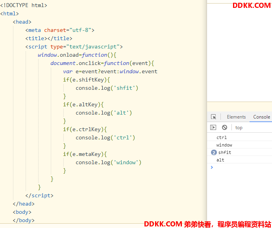Place cursor on window.onload line
This screenshot has height=228, width=272.
click(77, 55)
